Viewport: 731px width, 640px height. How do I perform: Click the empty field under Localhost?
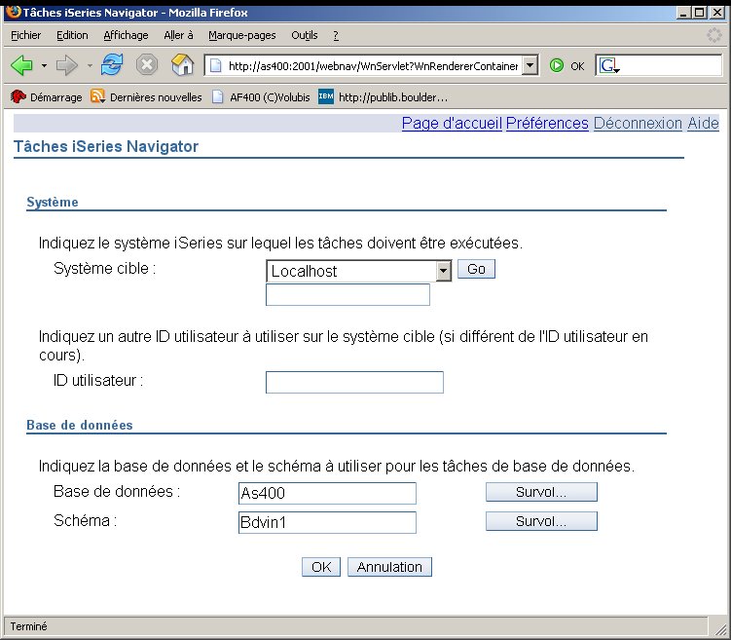[347, 295]
